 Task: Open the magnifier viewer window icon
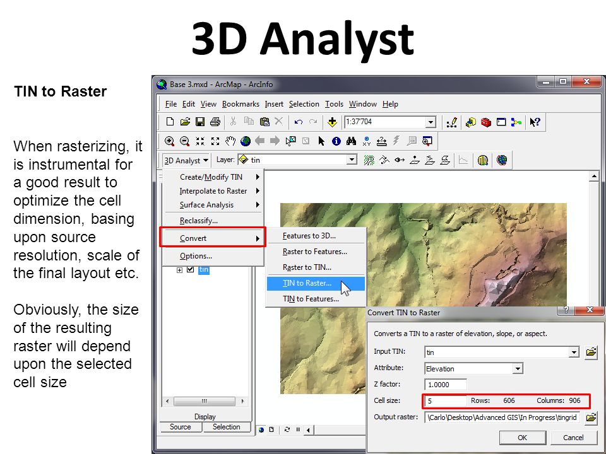coord(427,141)
